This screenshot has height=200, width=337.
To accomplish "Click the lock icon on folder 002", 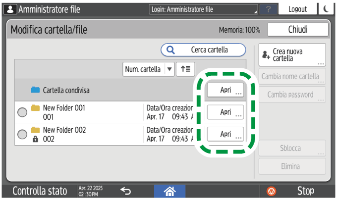I will 35,139.
